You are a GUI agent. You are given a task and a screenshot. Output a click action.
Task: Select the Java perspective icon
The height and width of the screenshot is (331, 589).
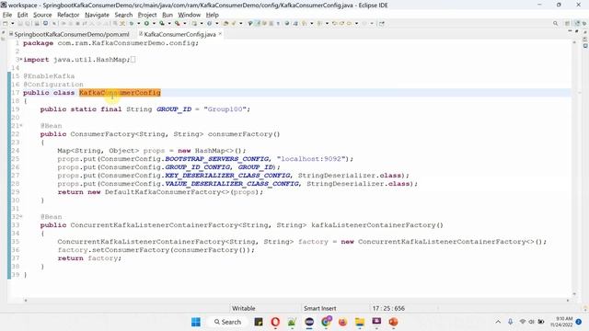(577, 23)
